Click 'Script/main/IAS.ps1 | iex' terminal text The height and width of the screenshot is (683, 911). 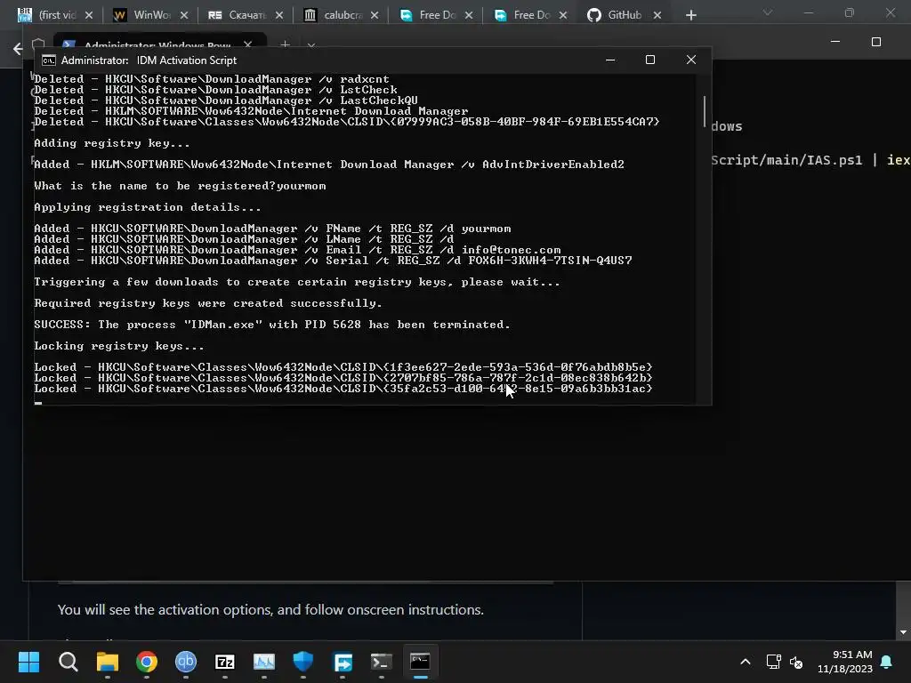(810, 160)
